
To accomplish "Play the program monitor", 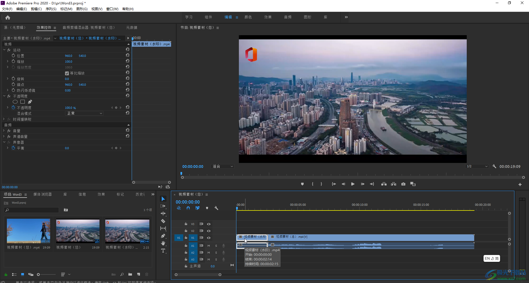I will point(353,184).
